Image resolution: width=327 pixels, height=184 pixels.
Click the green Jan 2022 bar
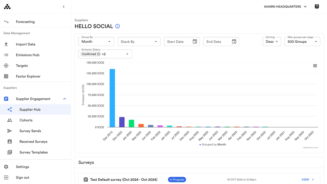point(131,123)
